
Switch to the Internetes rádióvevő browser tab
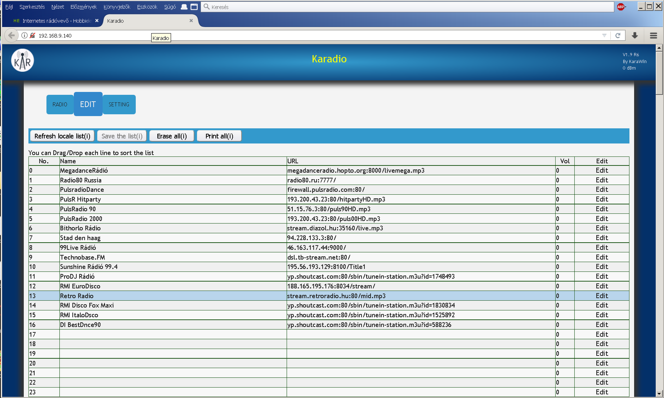pyautogui.click(x=56, y=21)
